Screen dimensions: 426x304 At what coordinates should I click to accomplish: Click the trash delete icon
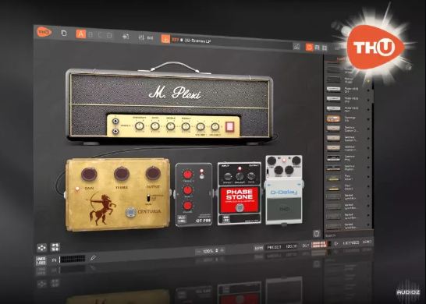317,234
